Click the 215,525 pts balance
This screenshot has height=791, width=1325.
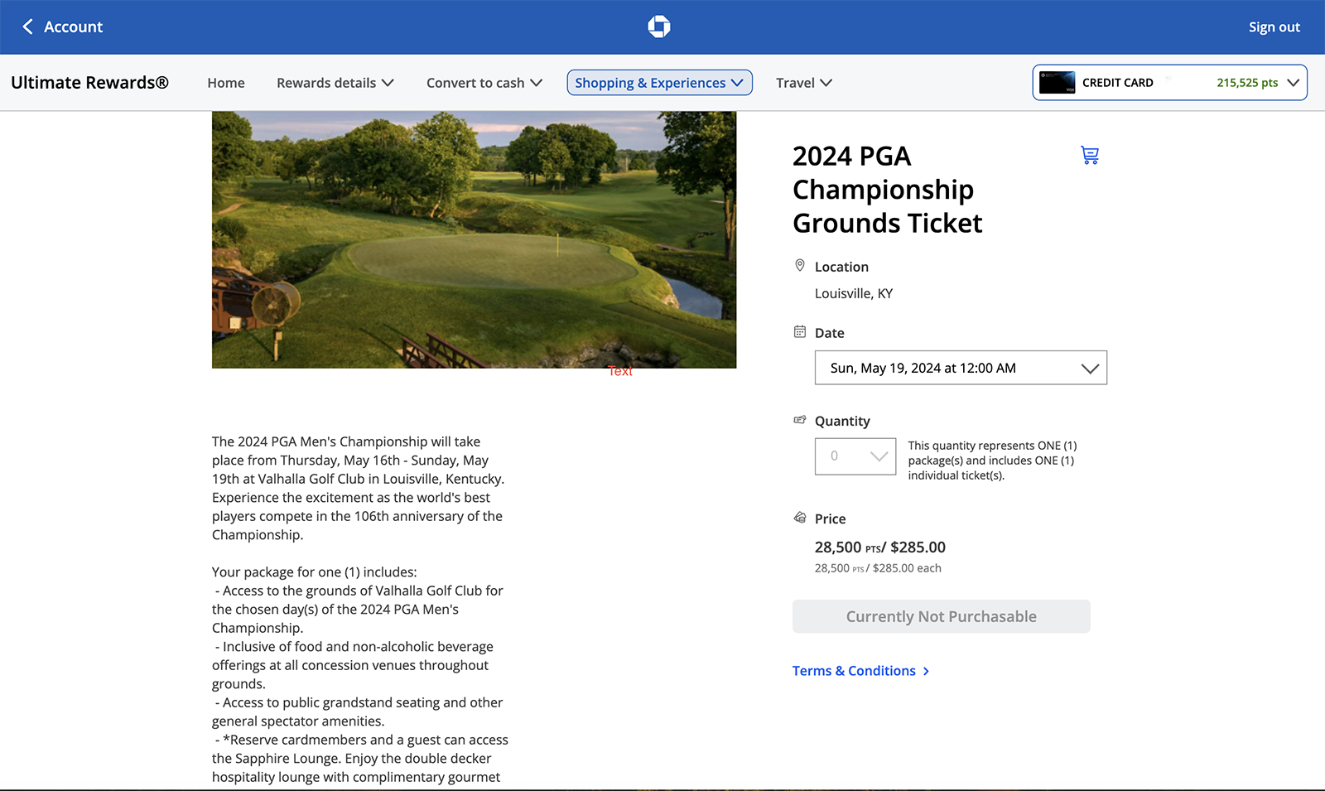(1247, 83)
